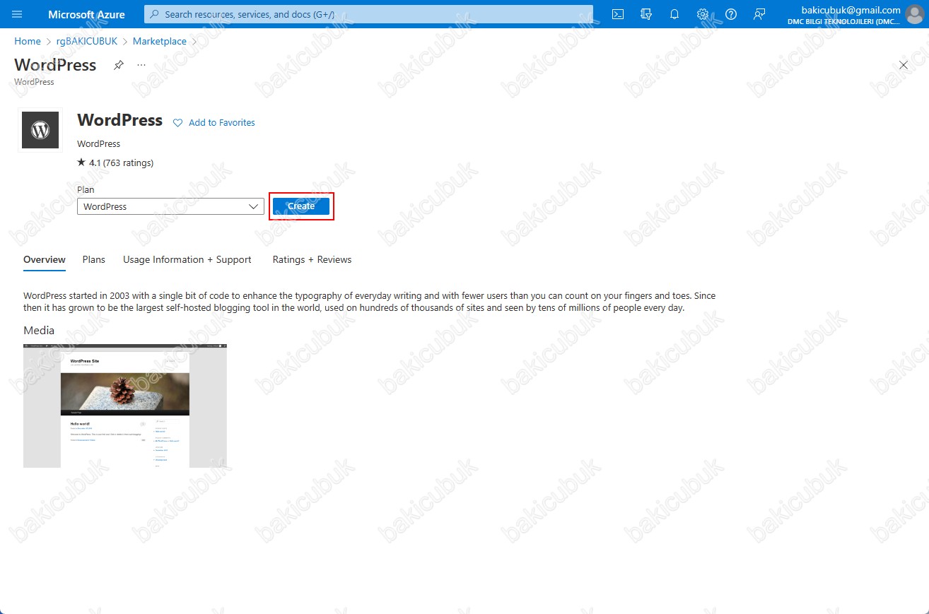Open rgBAKICUBUK breadcrumb link

(87, 41)
